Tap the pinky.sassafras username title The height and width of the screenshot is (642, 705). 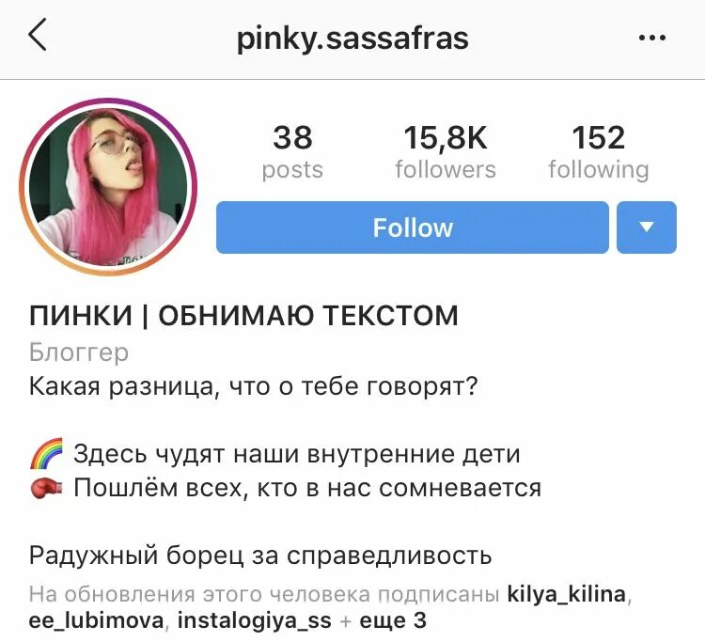pyautogui.click(x=352, y=39)
